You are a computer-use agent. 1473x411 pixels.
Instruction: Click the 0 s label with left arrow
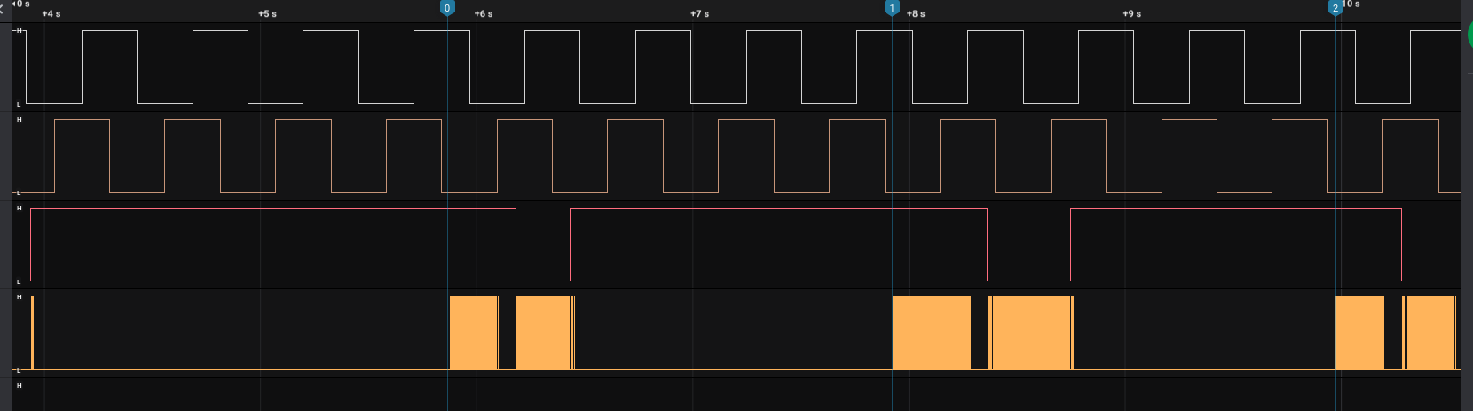21,4
